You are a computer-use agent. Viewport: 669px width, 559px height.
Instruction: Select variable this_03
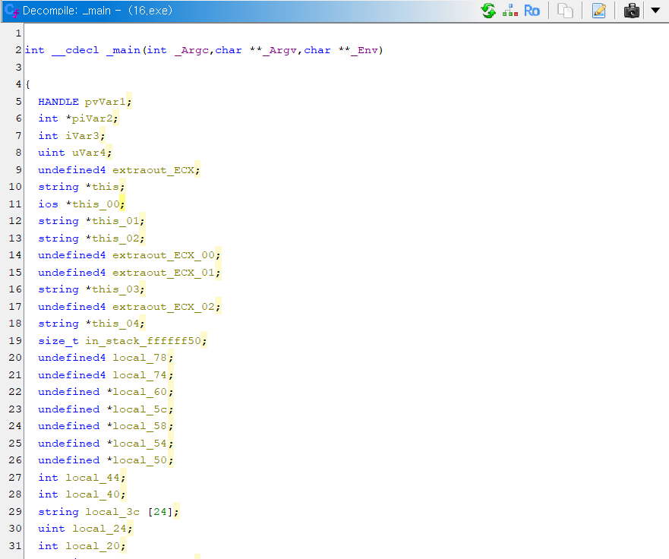pyautogui.click(x=116, y=289)
